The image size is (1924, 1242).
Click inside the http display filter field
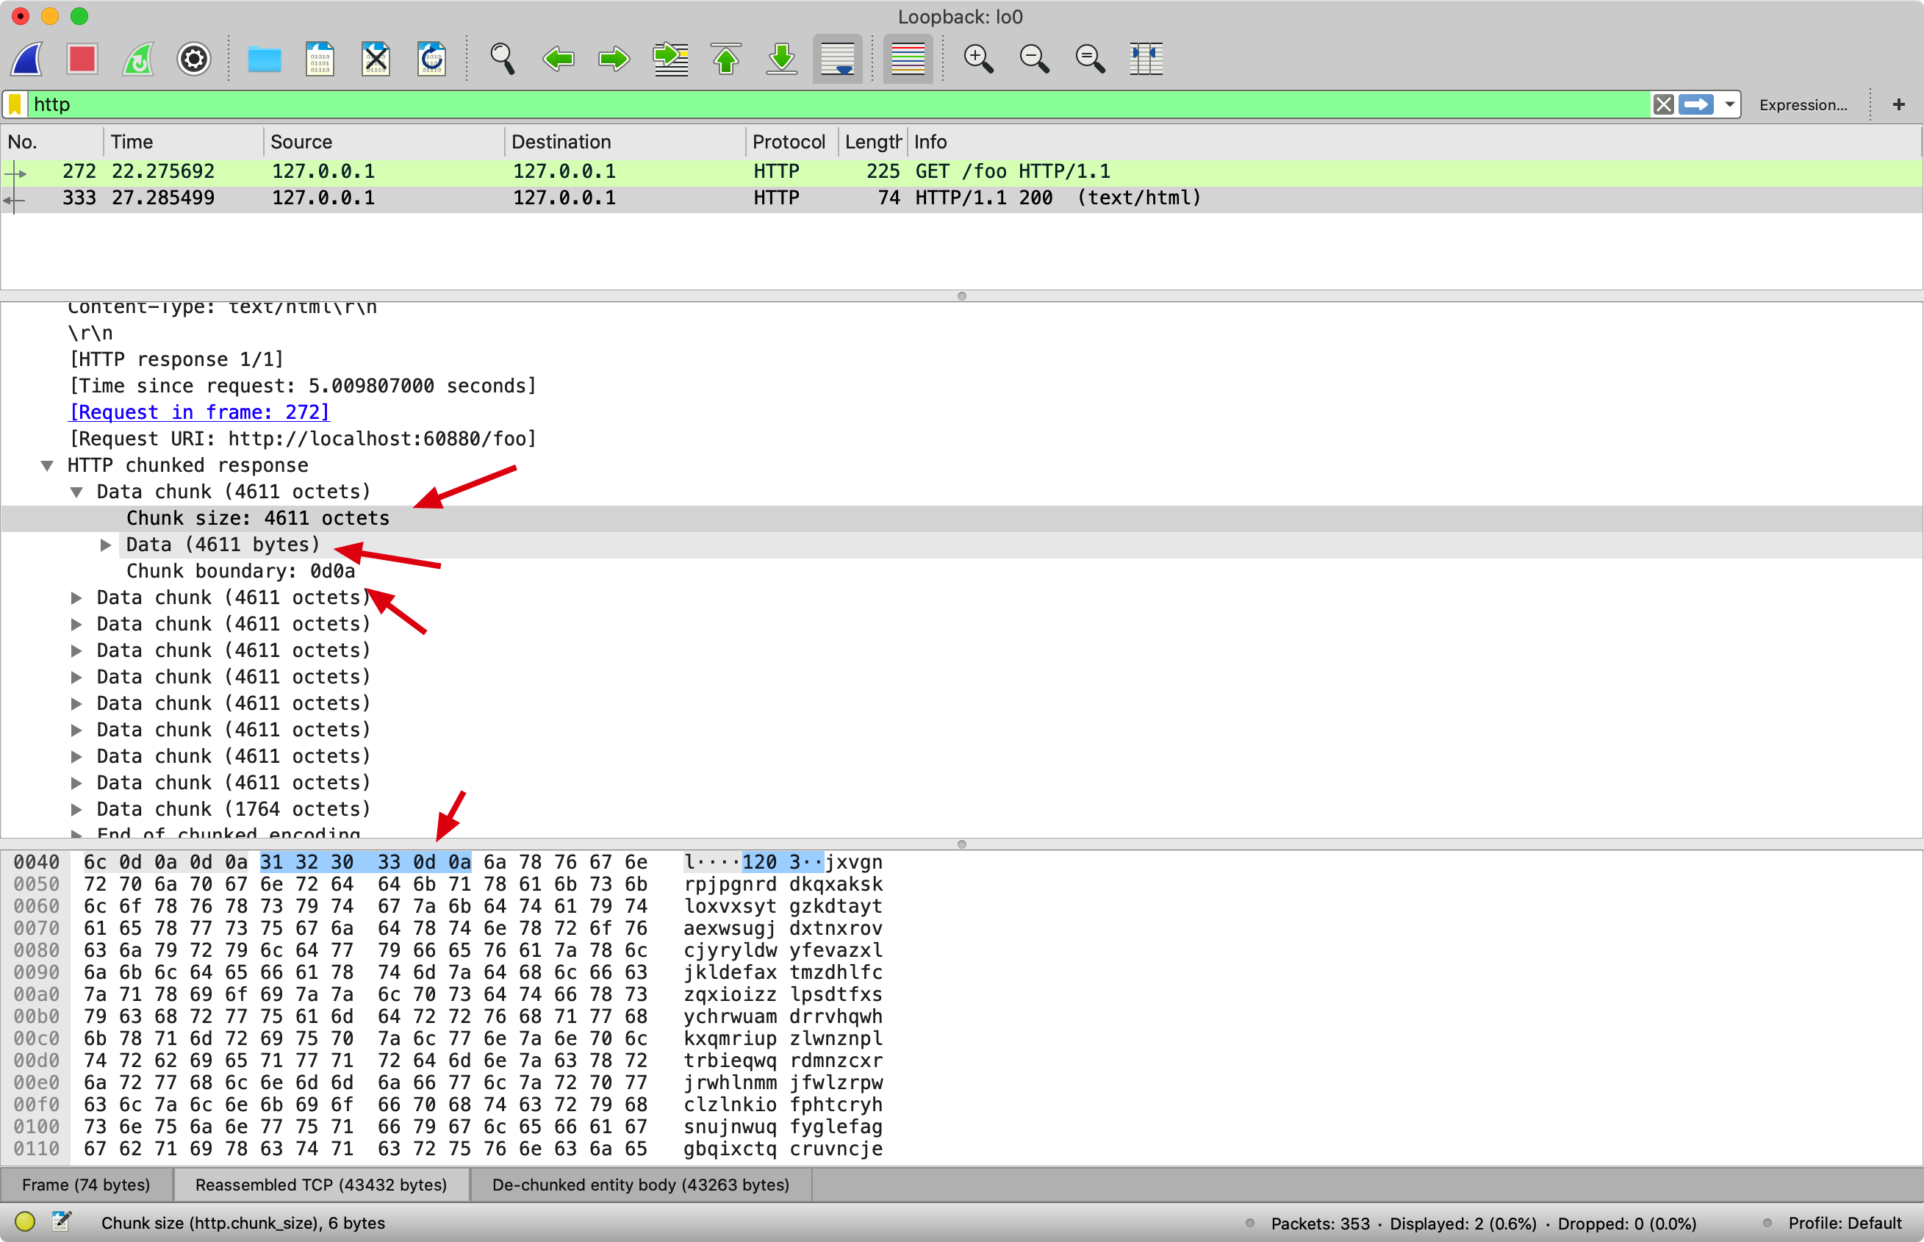[x=806, y=104]
